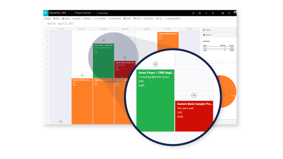
Task: Expand the Dynamics 365 dropdown chevron
Action: pos(69,13)
